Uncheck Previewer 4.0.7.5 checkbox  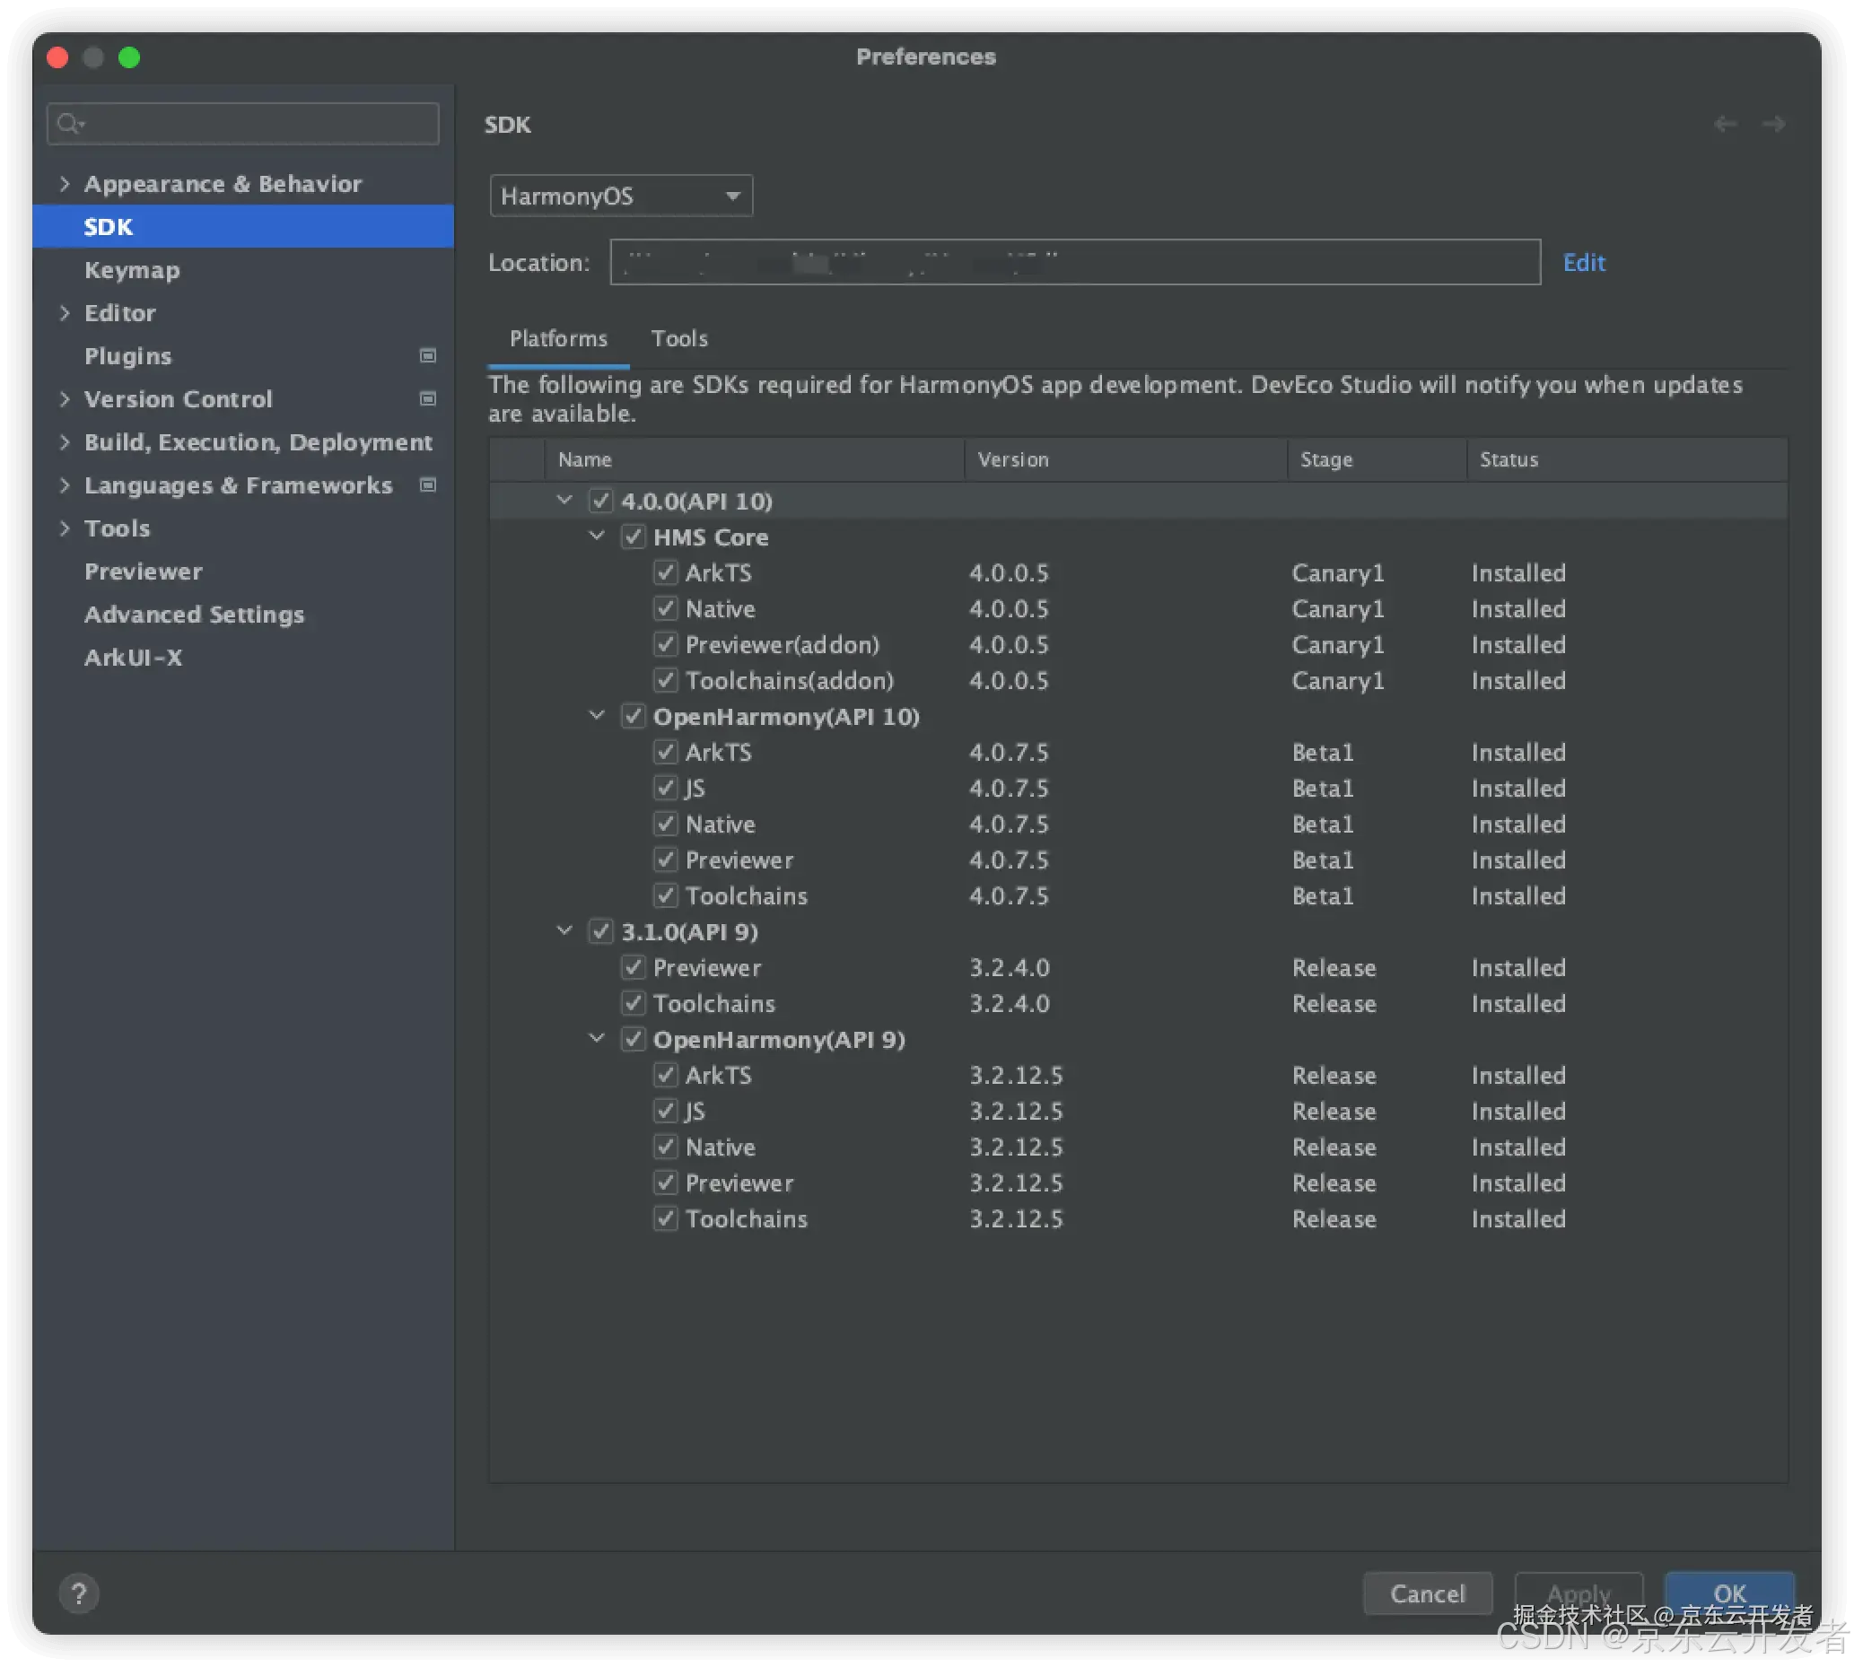click(x=665, y=860)
